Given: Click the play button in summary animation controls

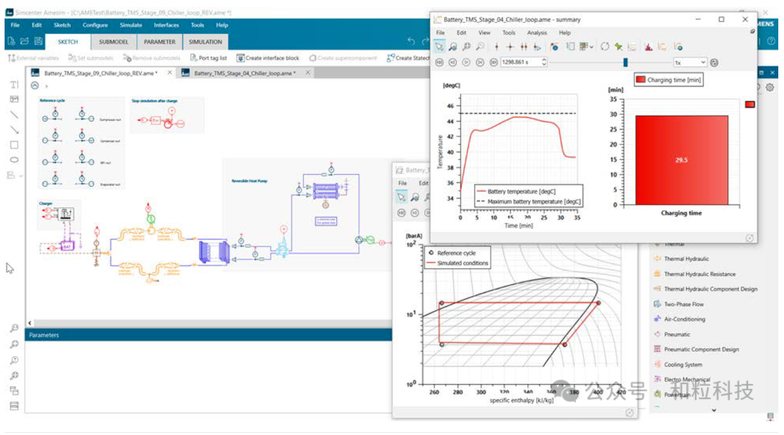Looking at the screenshot, I should tap(466, 62).
